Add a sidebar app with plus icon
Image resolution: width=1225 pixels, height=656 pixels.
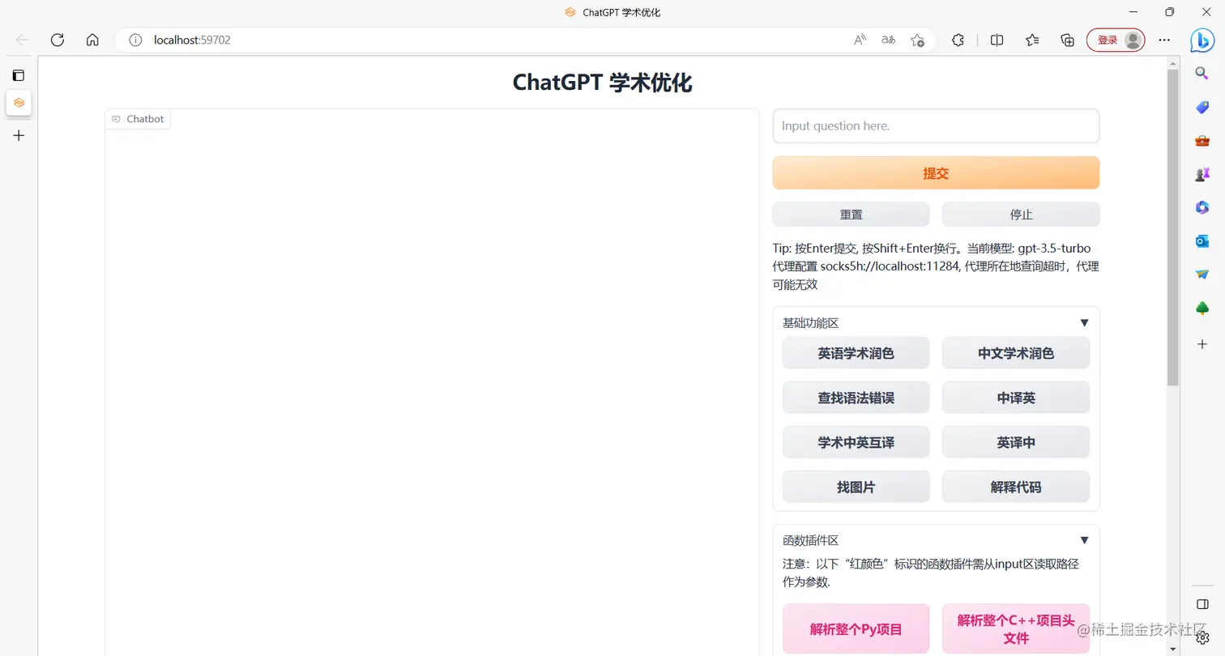(x=1202, y=344)
